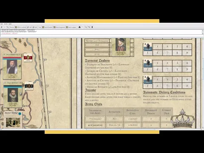The width and height of the screenshot is (204, 153).
Task: Click the small round token on Montmorency card
Action: (x=20, y=65)
